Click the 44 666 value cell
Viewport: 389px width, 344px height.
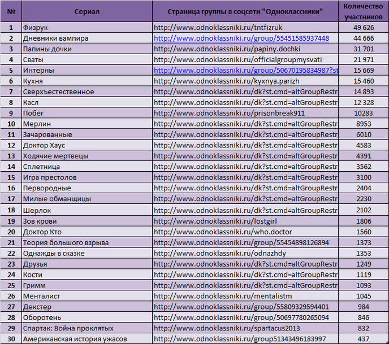[x=364, y=38]
